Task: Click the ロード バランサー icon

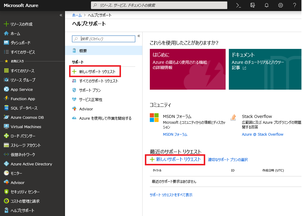Action: point(6,136)
